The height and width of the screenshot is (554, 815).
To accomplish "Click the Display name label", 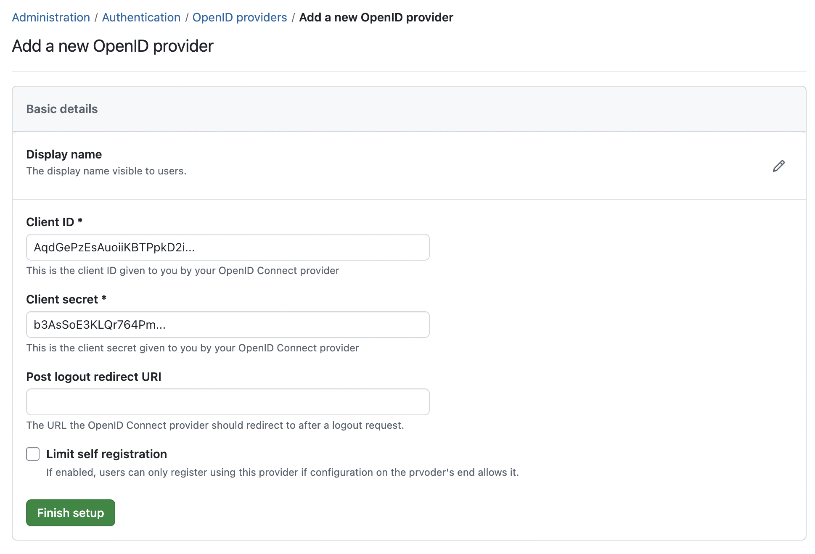I will click(x=64, y=154).
